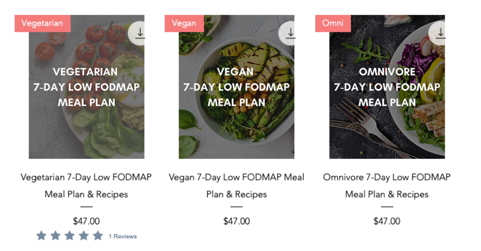The image size is (481, 251).
Task: Click the fifth review star
Action: point(98,236)
